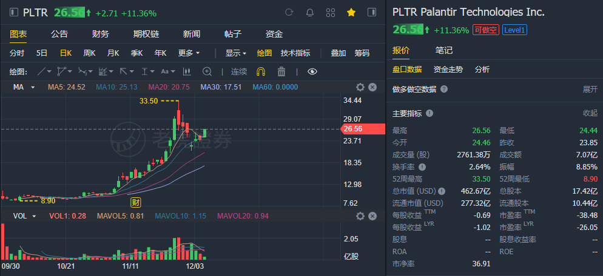Click the candlestick style icon
Image resolution: width=603 pixels, height=276 pixels.
[187, 71]
